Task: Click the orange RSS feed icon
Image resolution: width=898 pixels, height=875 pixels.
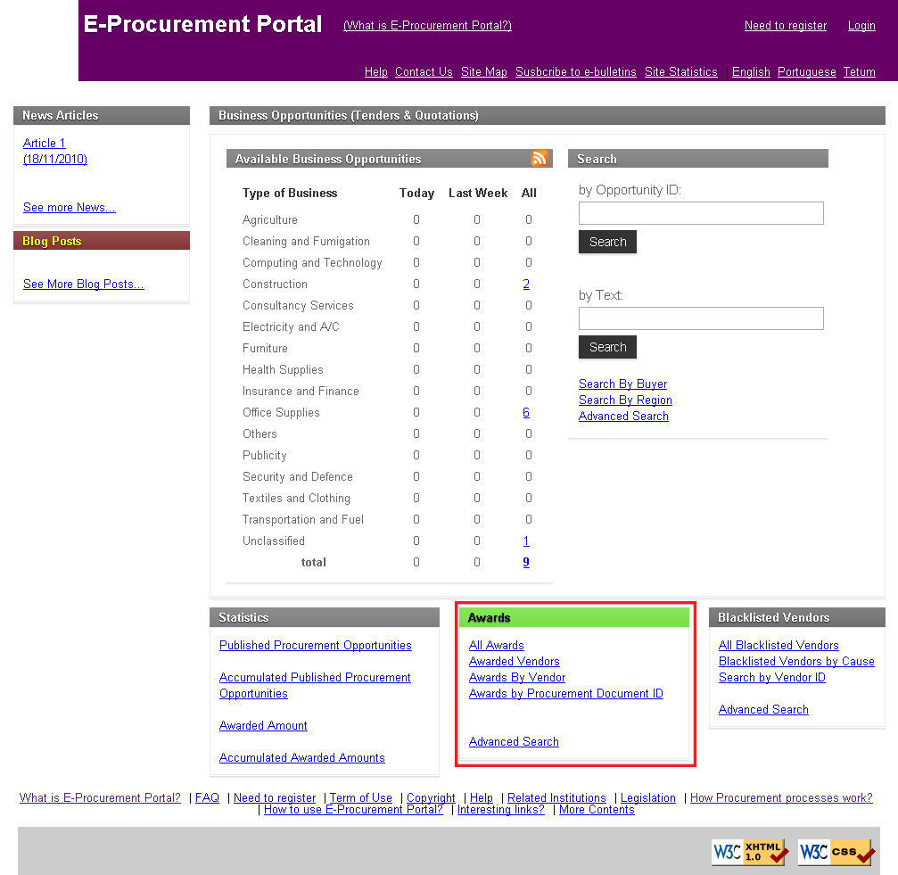Action: pyautogui.click(x=540, y=159)
